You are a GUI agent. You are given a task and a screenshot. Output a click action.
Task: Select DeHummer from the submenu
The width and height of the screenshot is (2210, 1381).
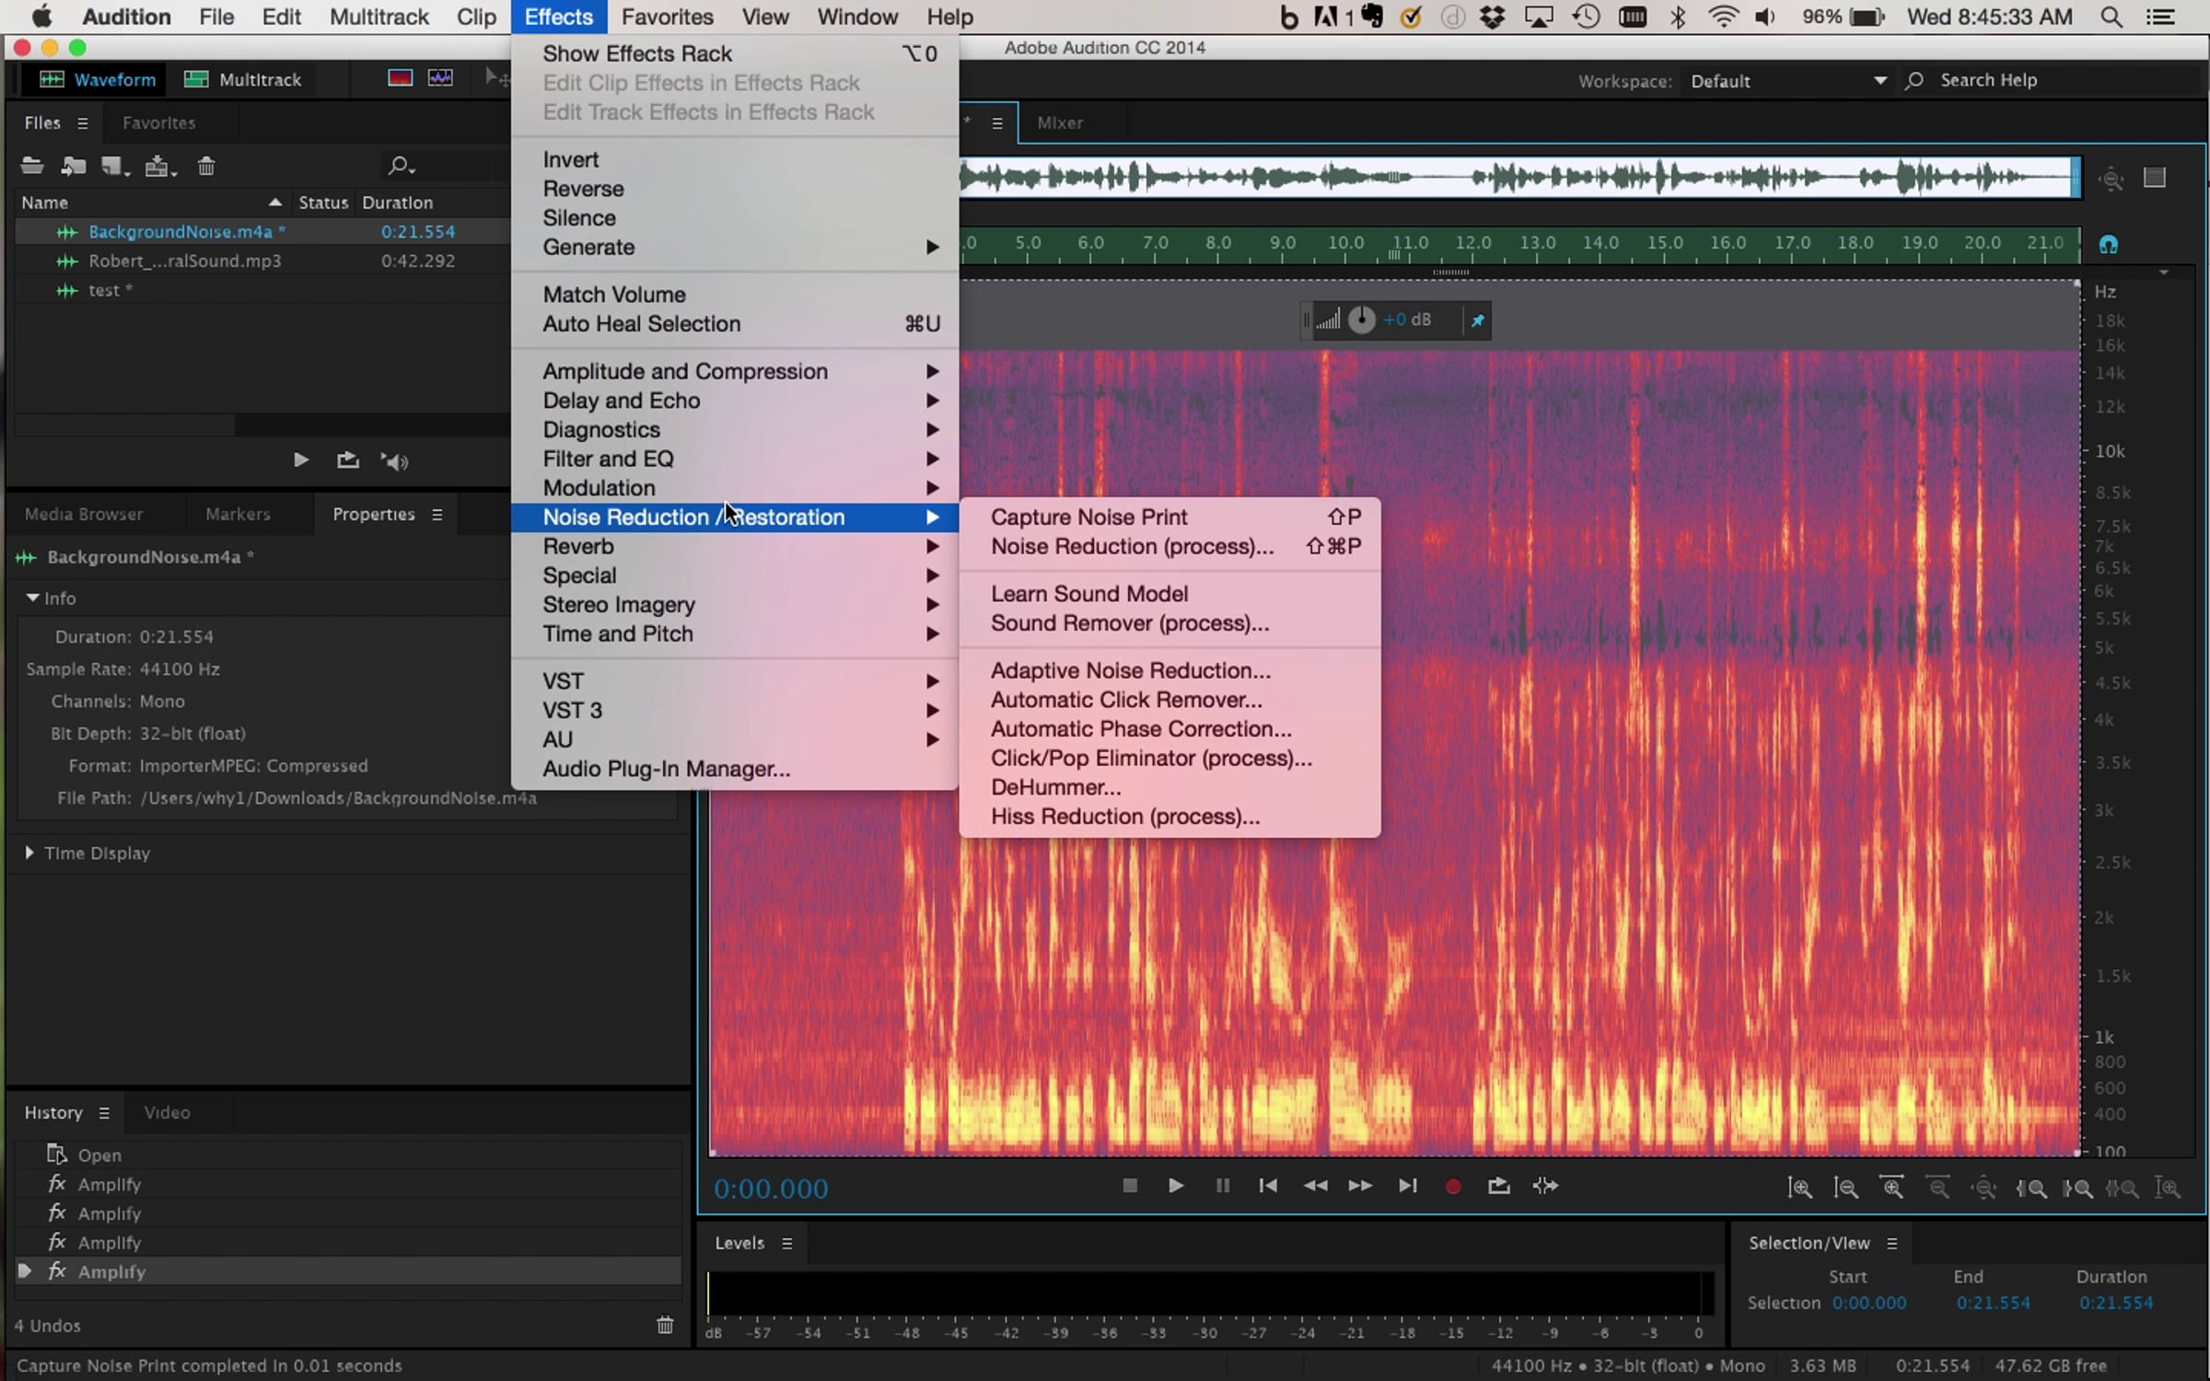pos(1055,787)
